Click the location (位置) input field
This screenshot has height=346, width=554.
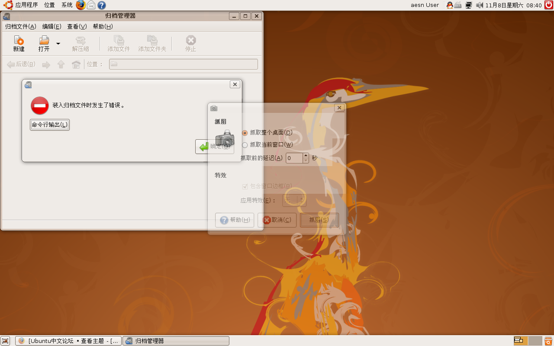[184, 64]
